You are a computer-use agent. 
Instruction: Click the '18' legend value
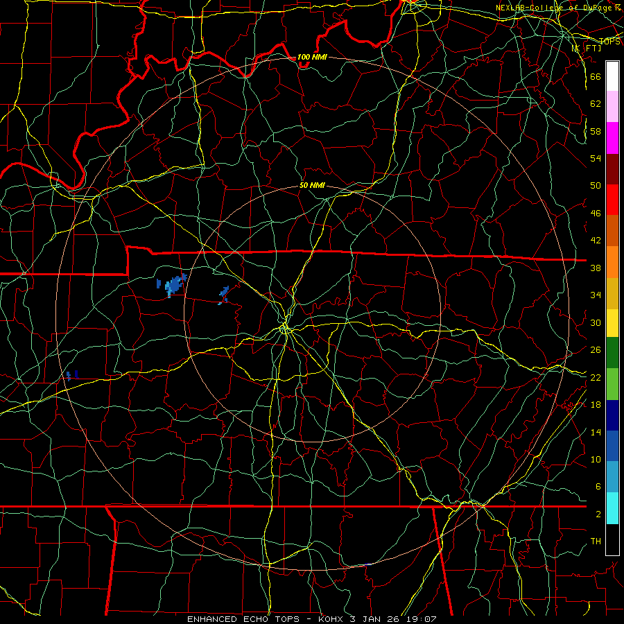click(596, 405)
